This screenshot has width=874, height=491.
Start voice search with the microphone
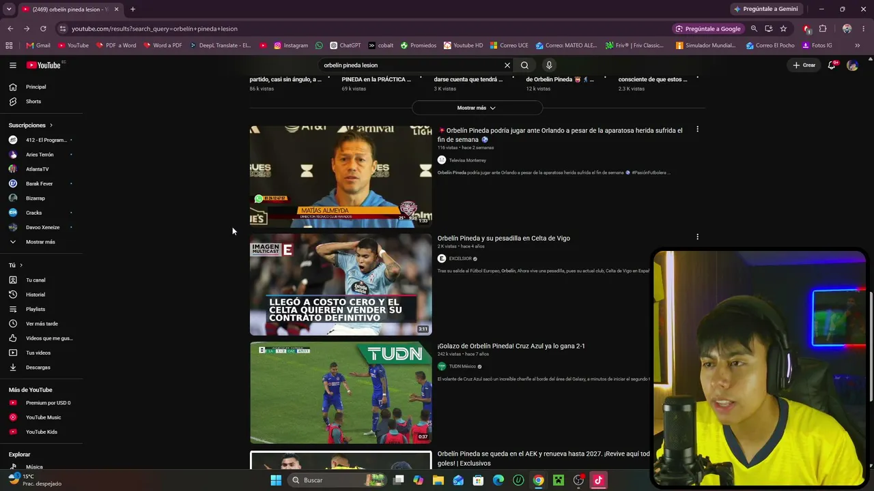pyautogui.click(x=549, y=65)
